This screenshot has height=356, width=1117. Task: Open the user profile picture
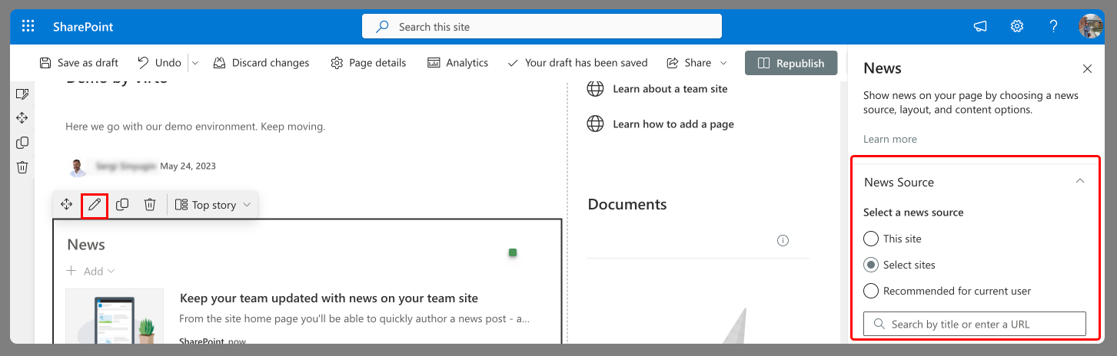(1091, 26)
